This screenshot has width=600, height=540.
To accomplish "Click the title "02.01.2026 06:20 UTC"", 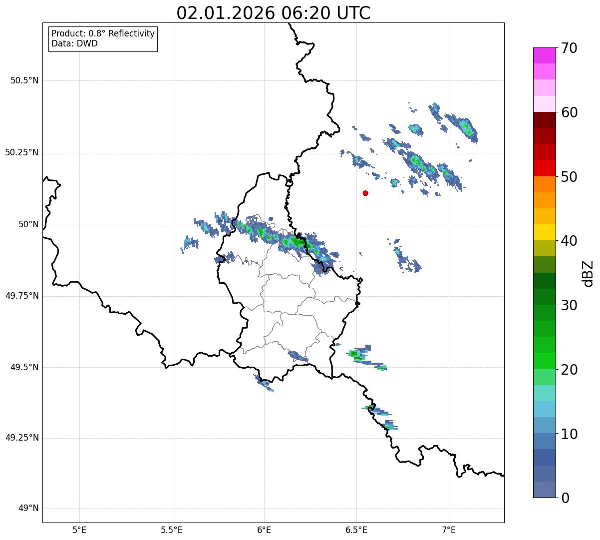I will click(x=274, y=13).
